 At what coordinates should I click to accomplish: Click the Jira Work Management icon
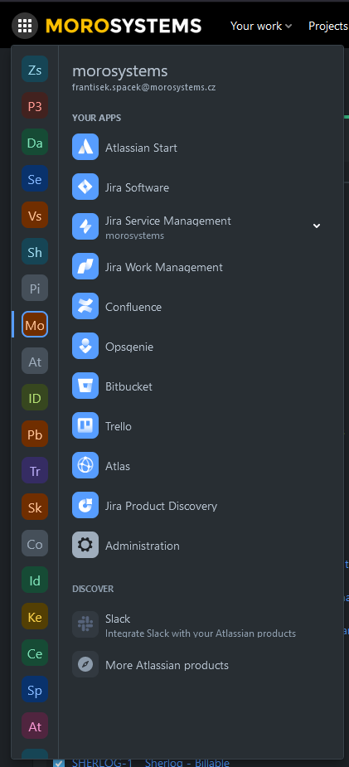click(x=85, y=267)
